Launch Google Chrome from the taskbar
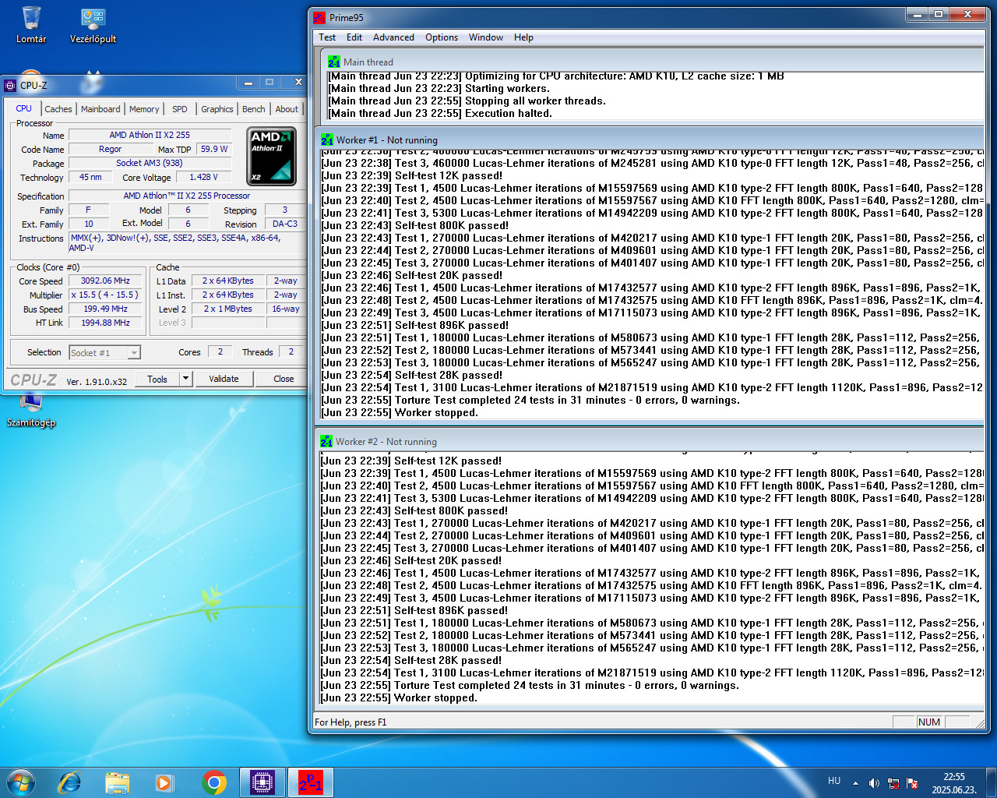Screen dimensions: 997x798 click(213, 782)
